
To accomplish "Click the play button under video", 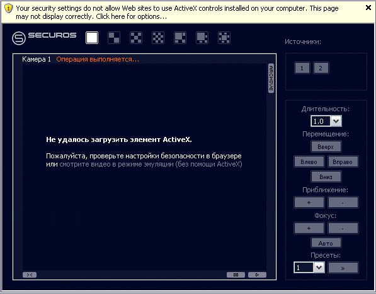I will coord(258,275).
